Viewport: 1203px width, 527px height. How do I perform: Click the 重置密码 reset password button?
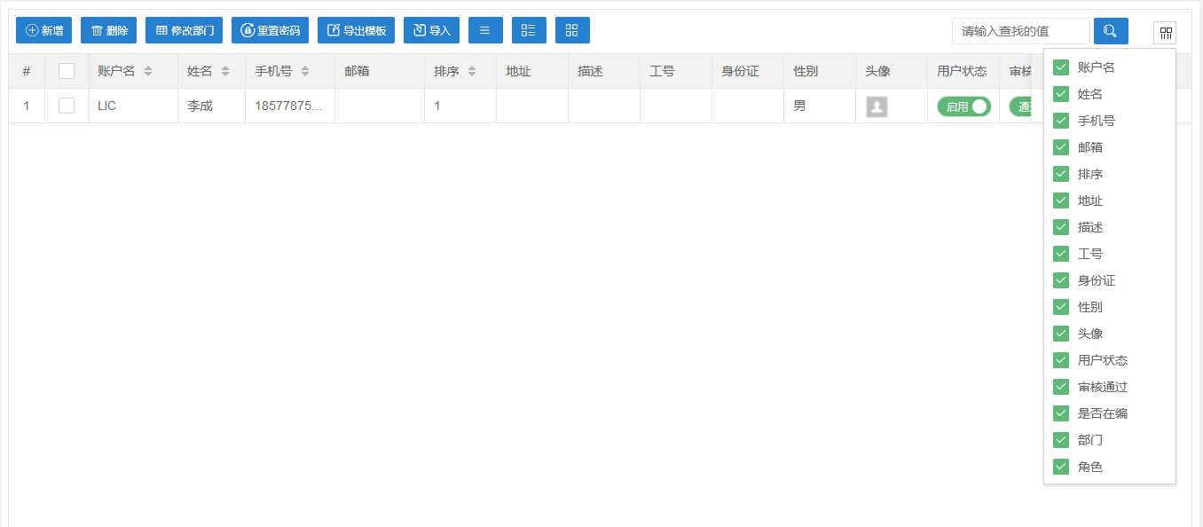270,30
